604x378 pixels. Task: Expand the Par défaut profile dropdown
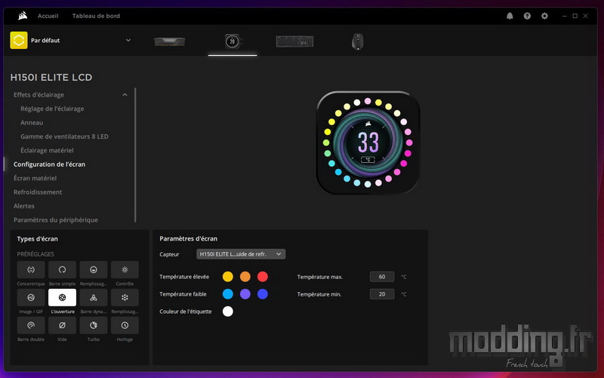pos(128,40)
